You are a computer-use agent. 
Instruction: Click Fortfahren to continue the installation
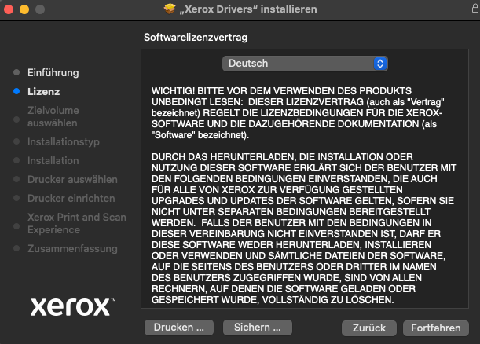[x=435, y=328]
